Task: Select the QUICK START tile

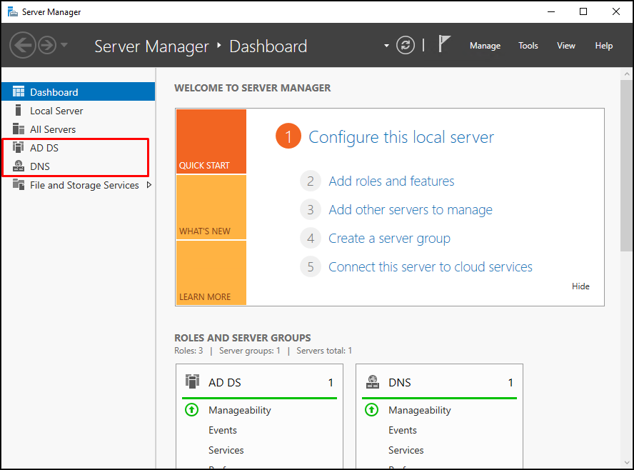Action: [x=211, y=141]
